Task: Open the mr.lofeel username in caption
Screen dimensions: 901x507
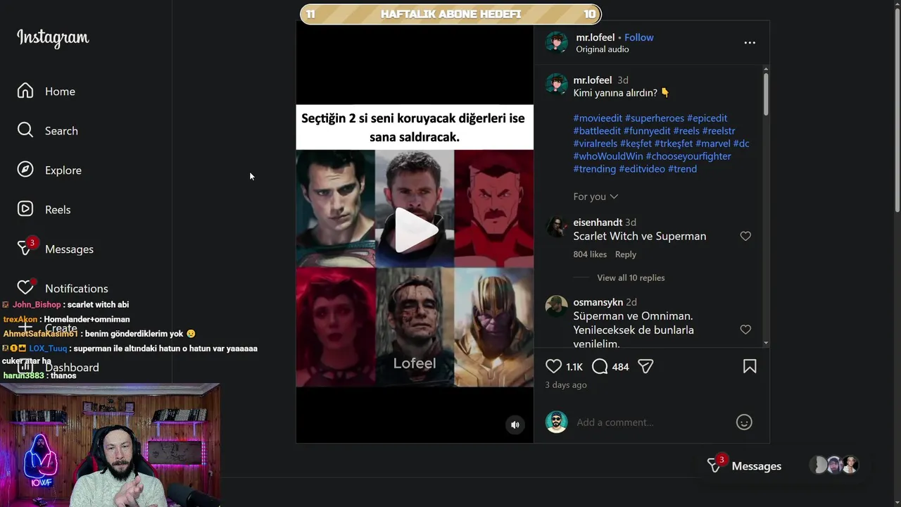Action: click(x=593, y=80)
